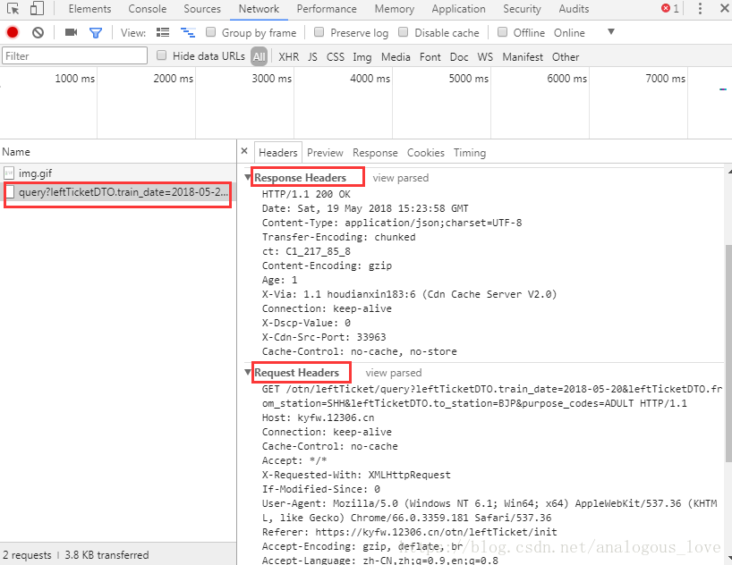Viewport: 732px width, 565px height.
Task: Select the img.gif request row
Action: point(118,173)
